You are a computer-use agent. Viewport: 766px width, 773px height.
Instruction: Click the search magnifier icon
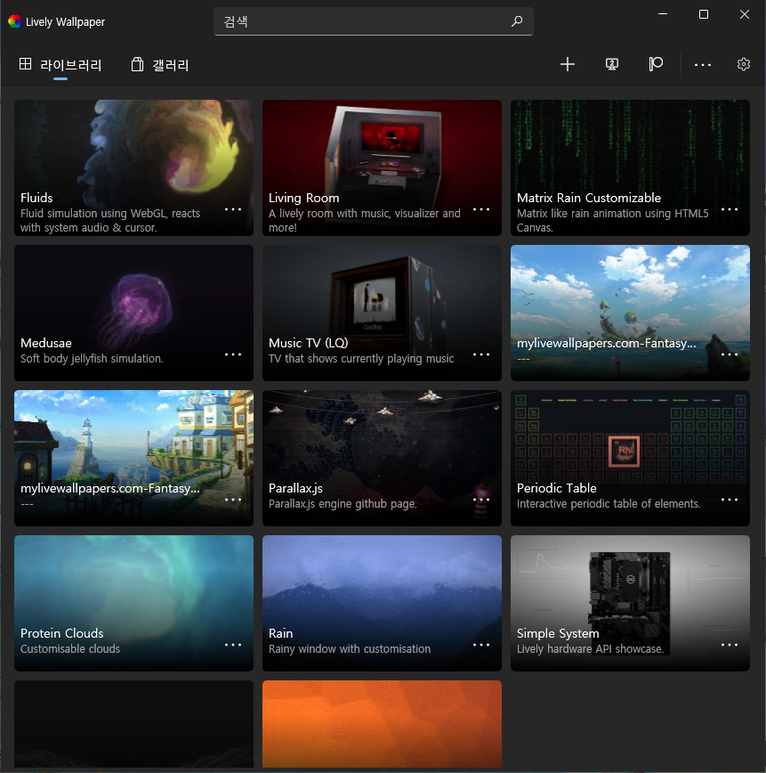517,21
